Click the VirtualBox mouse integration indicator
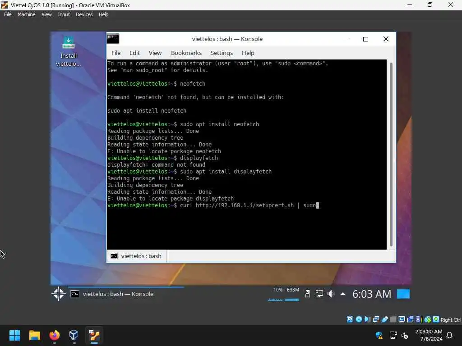 point(428,319)
